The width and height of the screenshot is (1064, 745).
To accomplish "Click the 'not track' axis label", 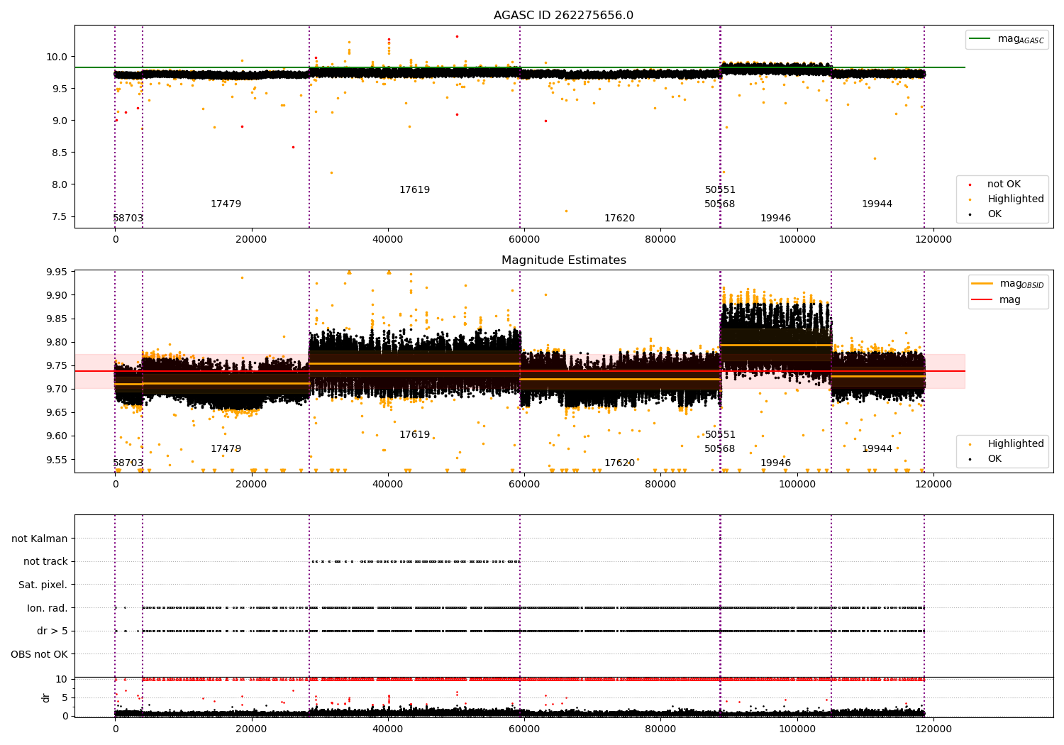I will [45, 561].
